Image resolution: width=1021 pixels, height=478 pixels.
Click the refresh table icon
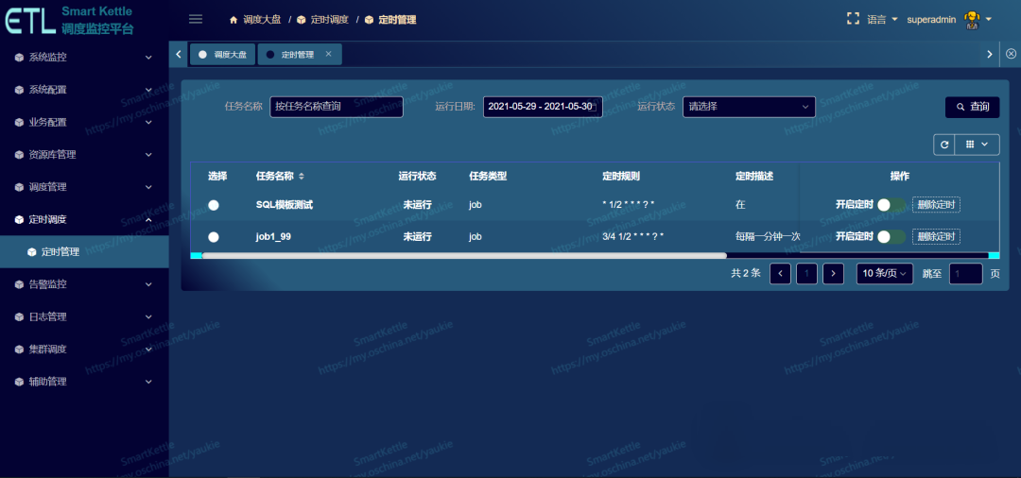pos(944,145)
